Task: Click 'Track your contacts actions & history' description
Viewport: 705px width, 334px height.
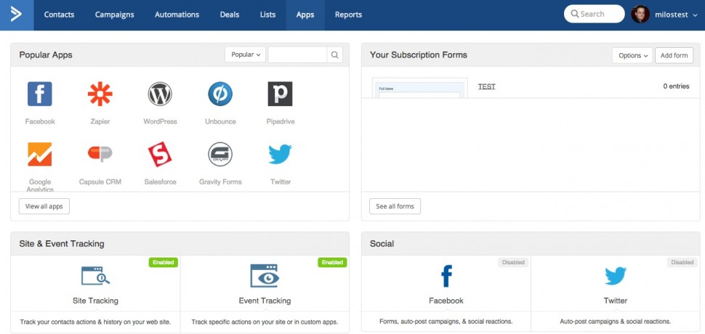Action: click(95, 322)
